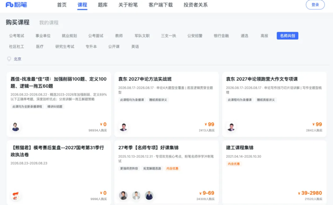This screenshot has height=205, width=333.
Task: Click 内含优惠 tag on 好课集锦 card
Action: coord(172,168)
